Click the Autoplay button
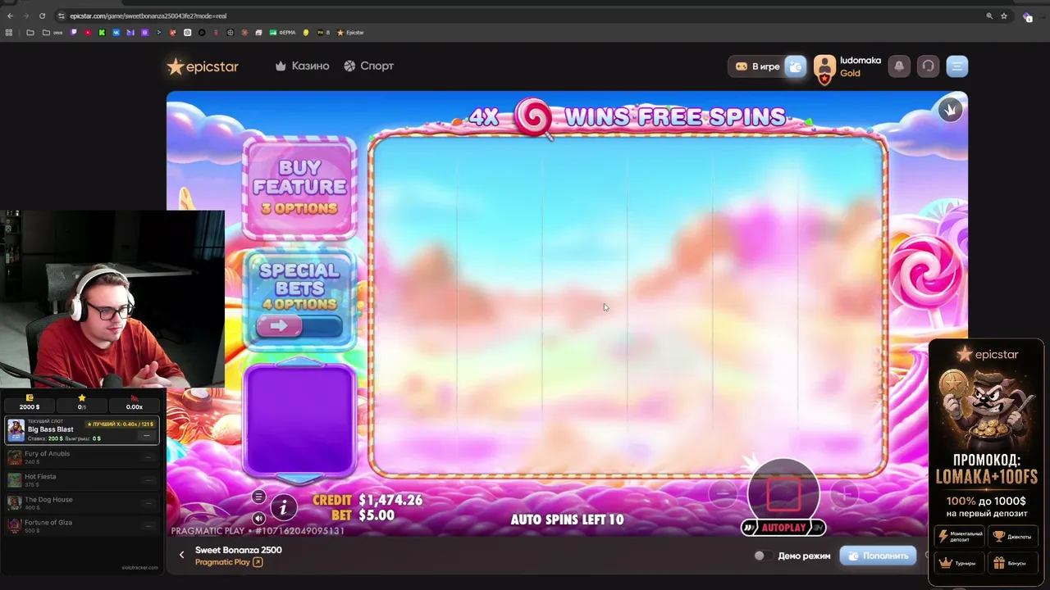Viewport: 1050px width, 590px height. point(783,528)
